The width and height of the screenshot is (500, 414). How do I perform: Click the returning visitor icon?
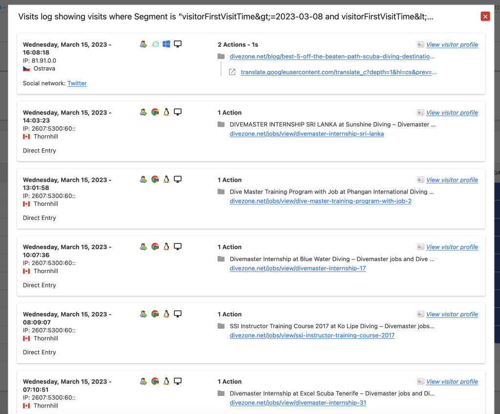pyautogui.click(x=143, y=44)
